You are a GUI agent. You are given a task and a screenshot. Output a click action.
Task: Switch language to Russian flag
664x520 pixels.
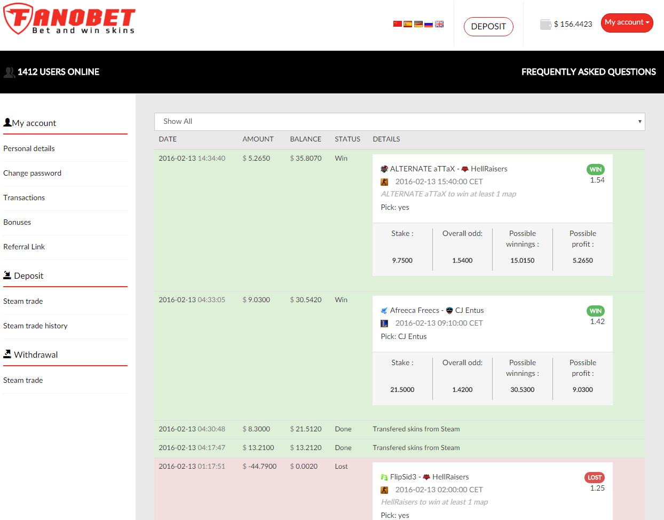click(x=429, y=24)
